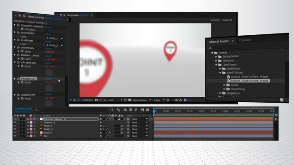Reset the zoomCam effect
This screenshot has height=165, width=294.
point(48,49)
